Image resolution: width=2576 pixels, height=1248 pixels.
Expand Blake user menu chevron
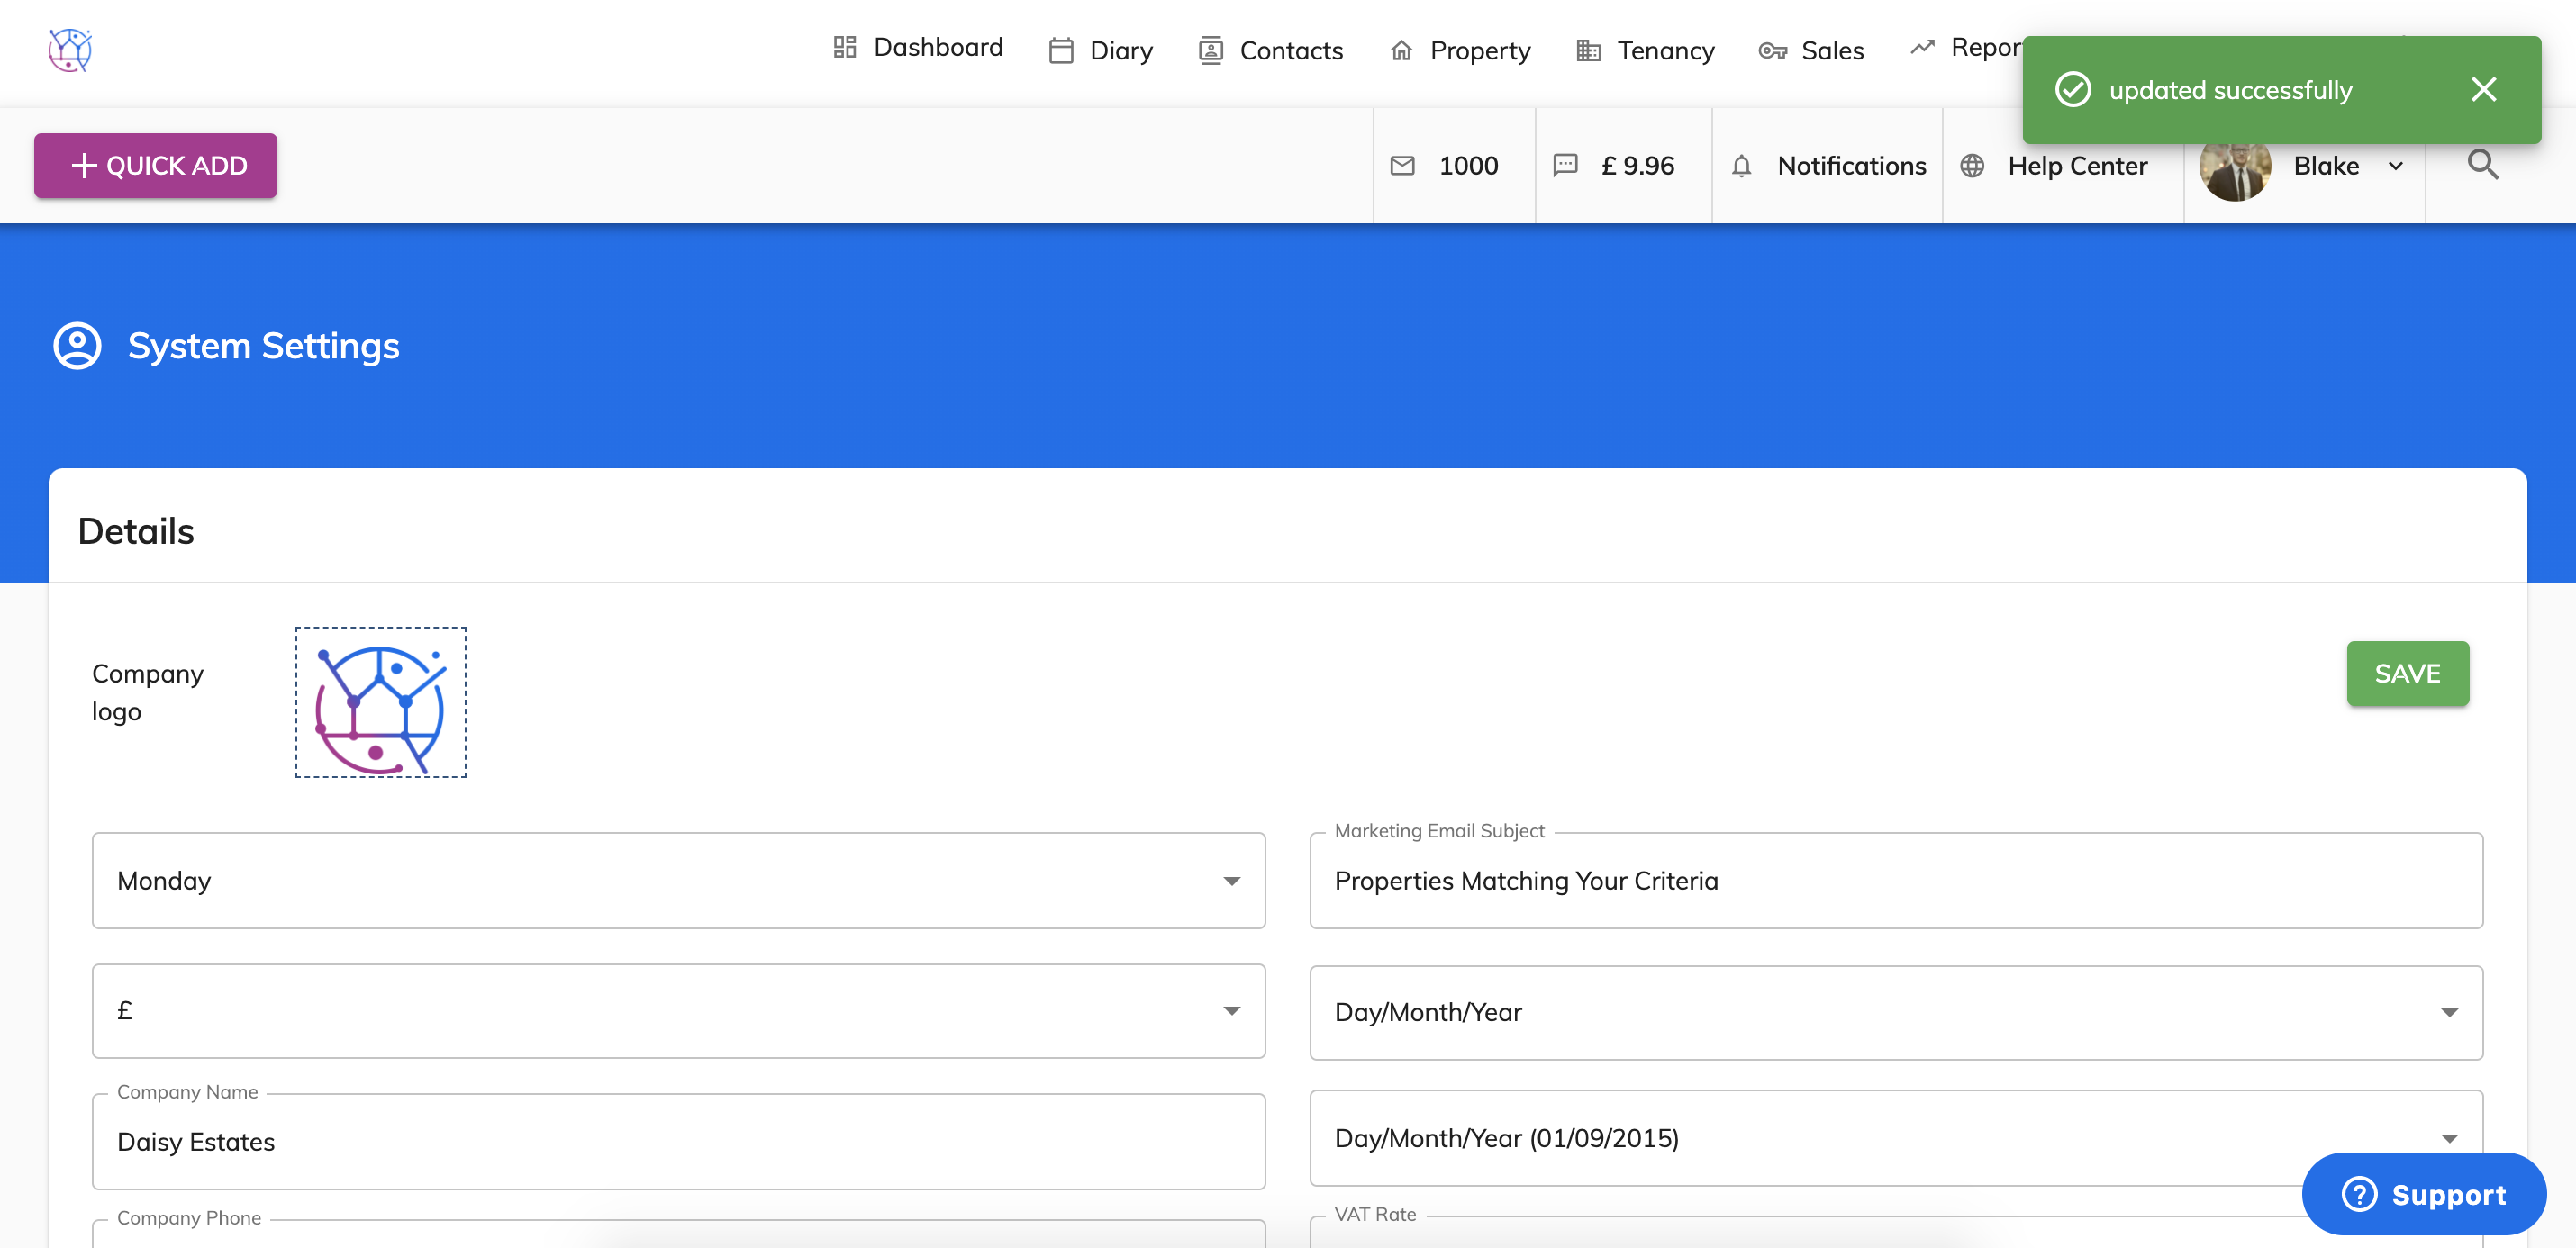[2395, 166]
